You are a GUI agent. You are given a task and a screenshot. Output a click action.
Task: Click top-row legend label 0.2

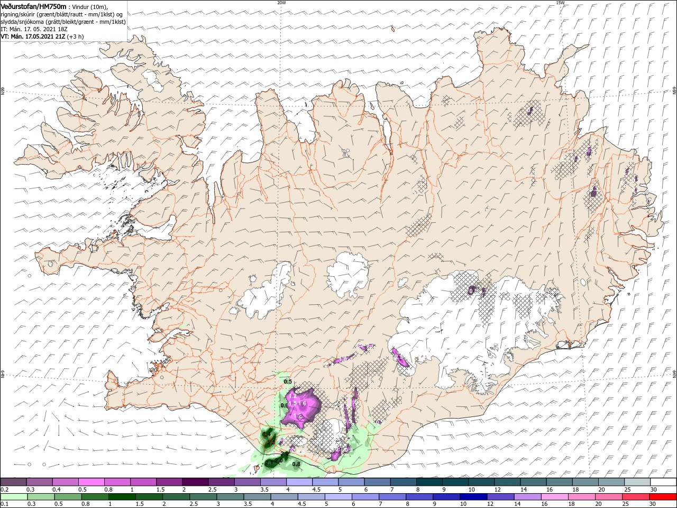[x=4, y=489]
